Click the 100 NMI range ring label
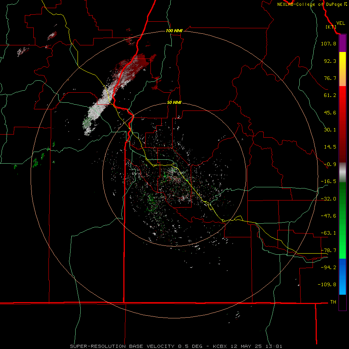This screenshot has width=349, height=349. [174, 31]
